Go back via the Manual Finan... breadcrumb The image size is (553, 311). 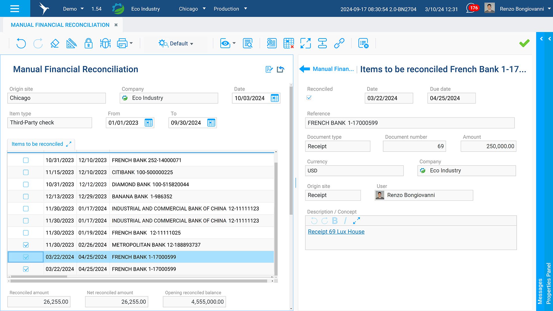point(333,69)
